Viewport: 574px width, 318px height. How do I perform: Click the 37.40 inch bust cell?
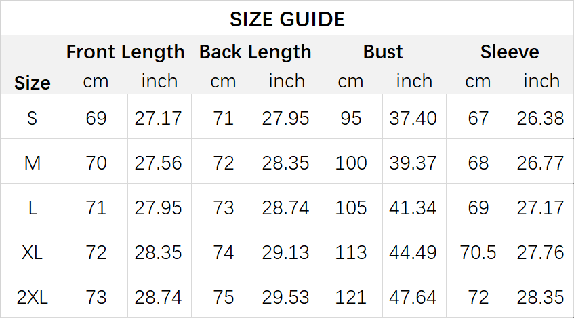413,118
